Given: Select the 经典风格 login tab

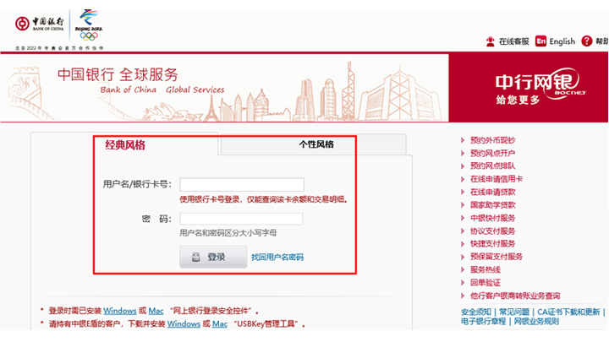Looking at the screenshot, I should [125, 145].
